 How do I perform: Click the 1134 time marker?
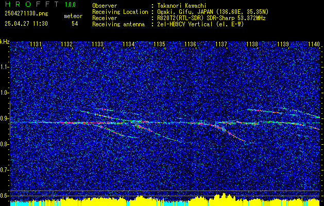pyautogui.click(x=129, y=44)
